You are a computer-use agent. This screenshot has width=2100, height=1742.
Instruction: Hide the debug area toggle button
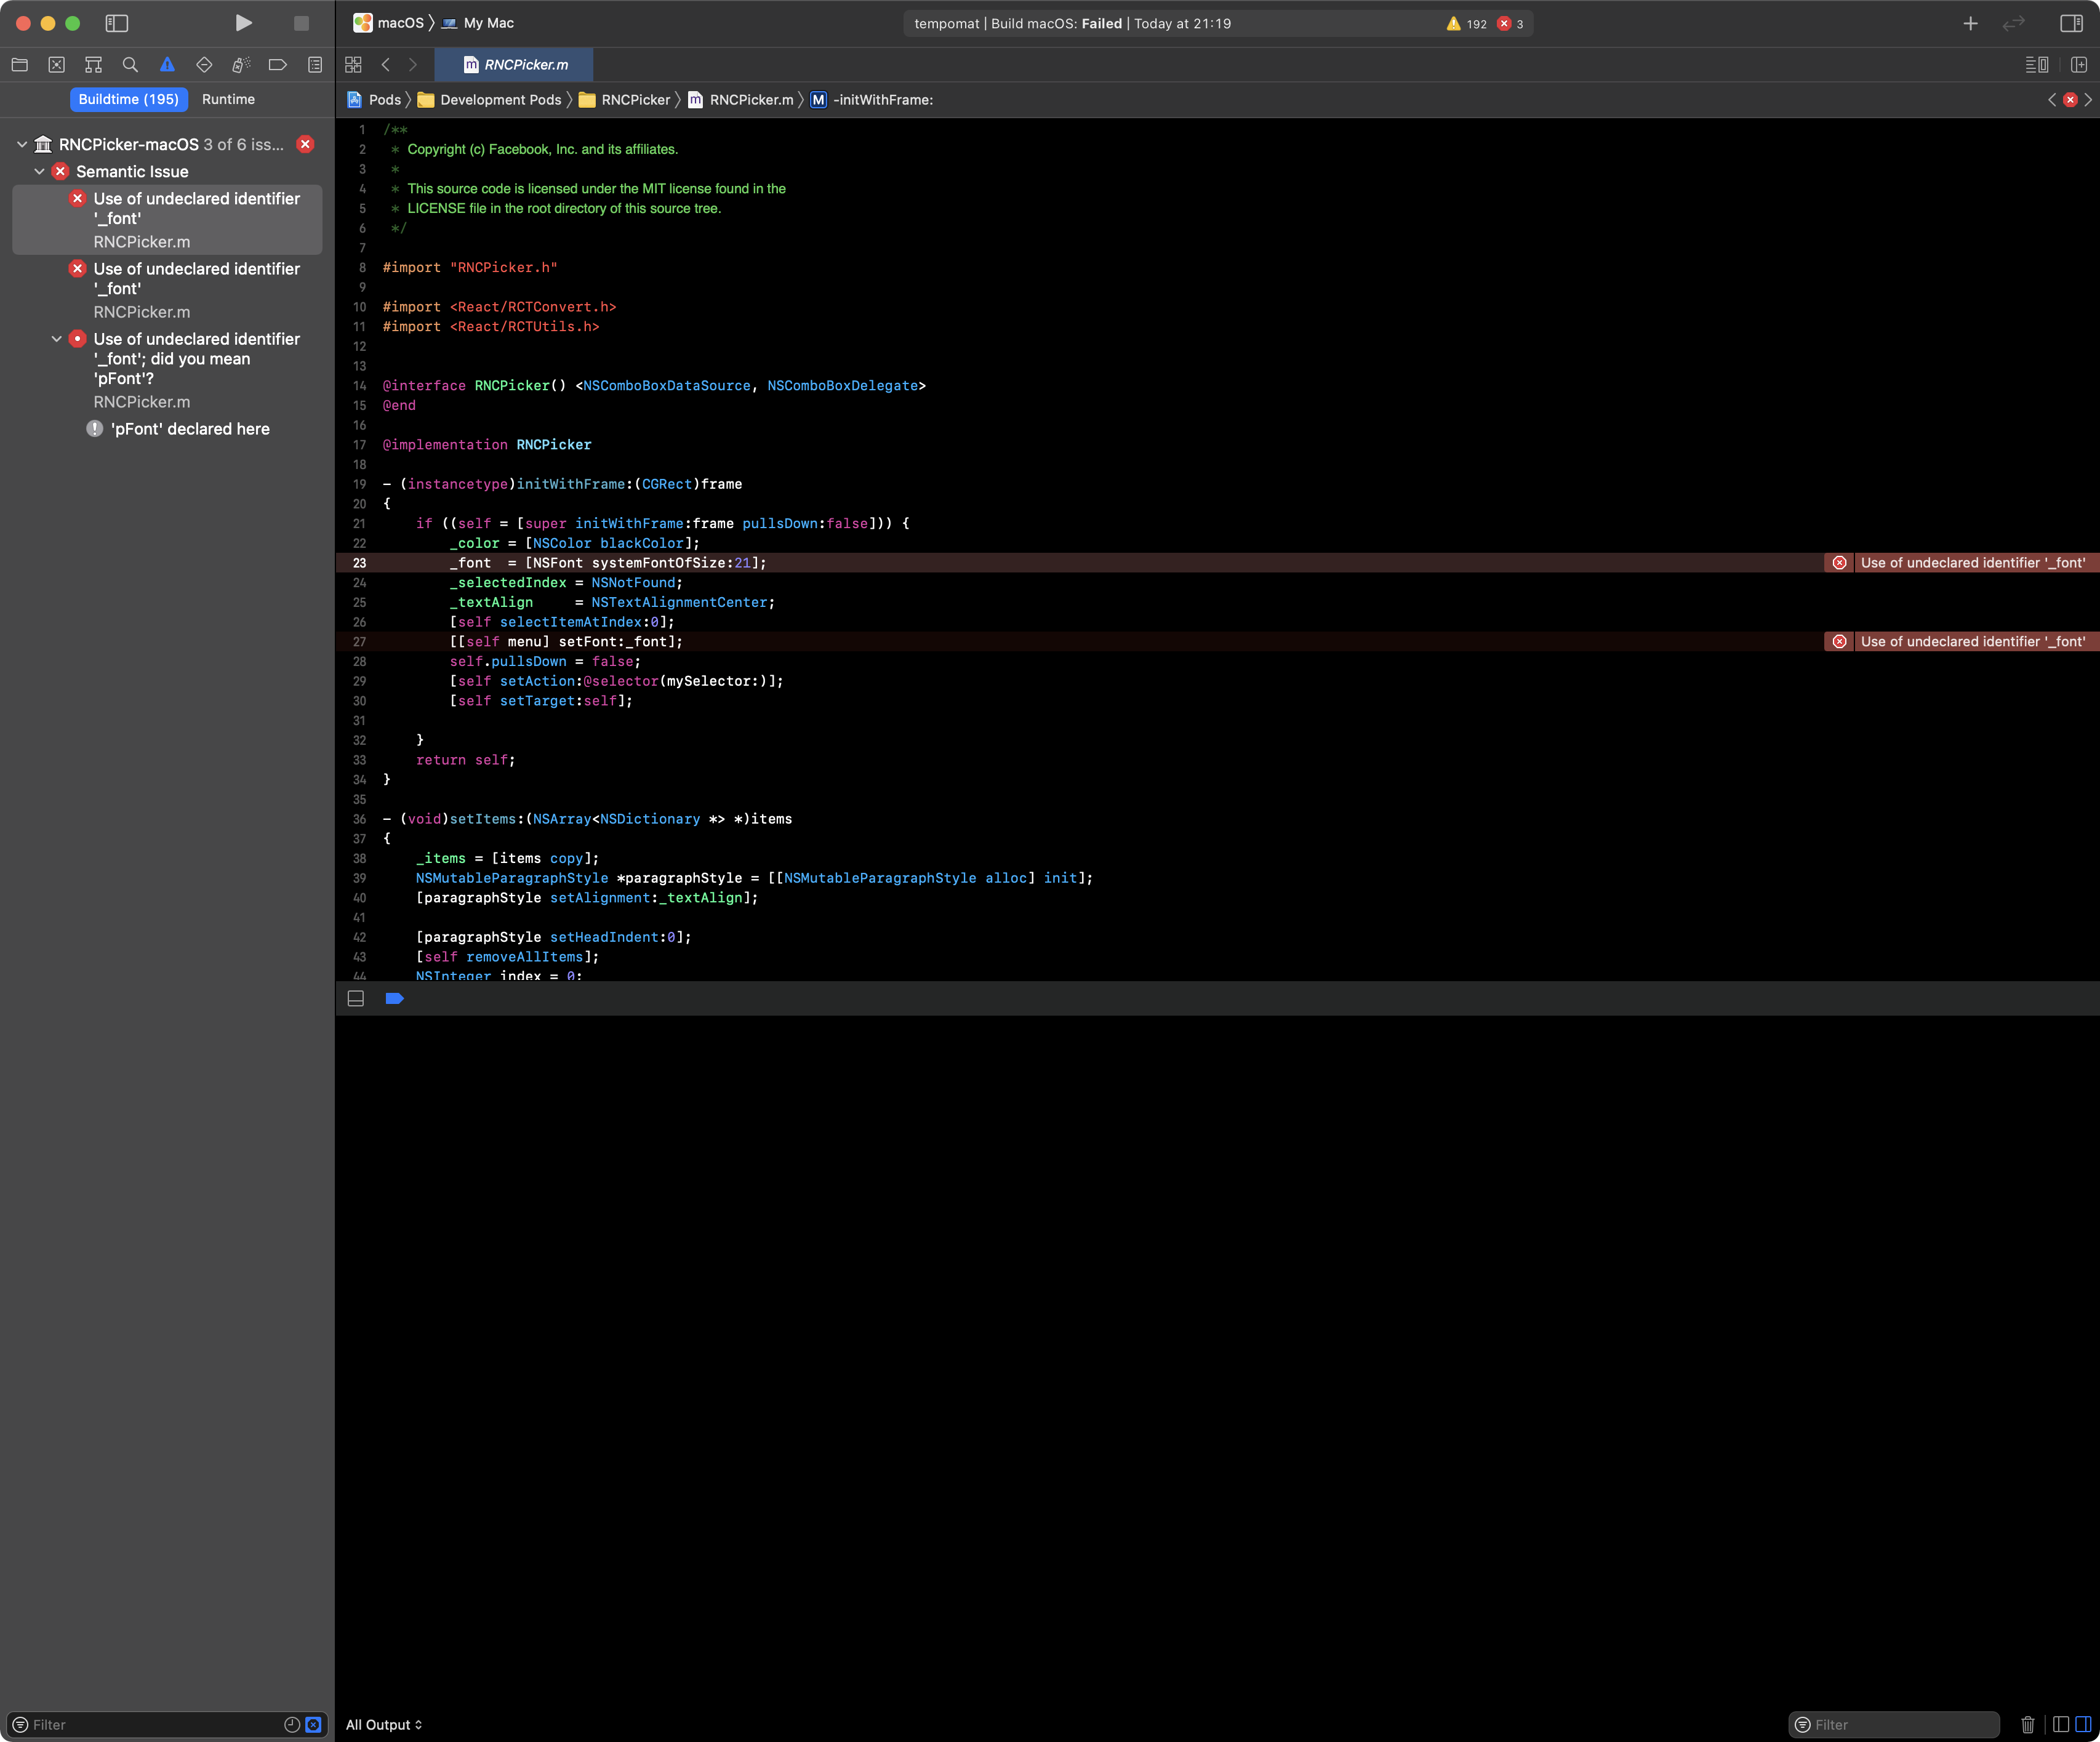pos(355,999)
